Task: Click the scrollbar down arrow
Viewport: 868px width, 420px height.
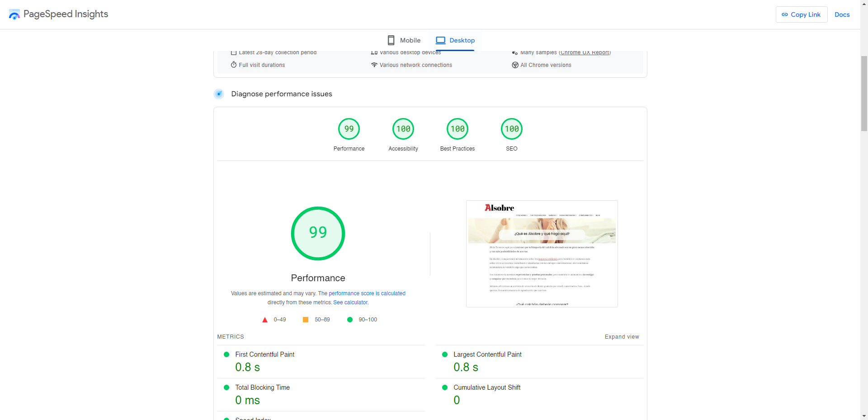Action: [864, 416]
